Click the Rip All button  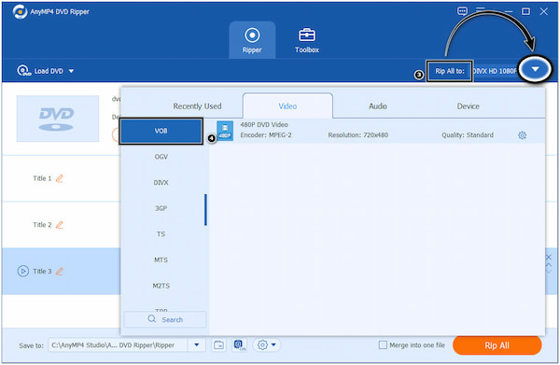(x=497, y=345)
